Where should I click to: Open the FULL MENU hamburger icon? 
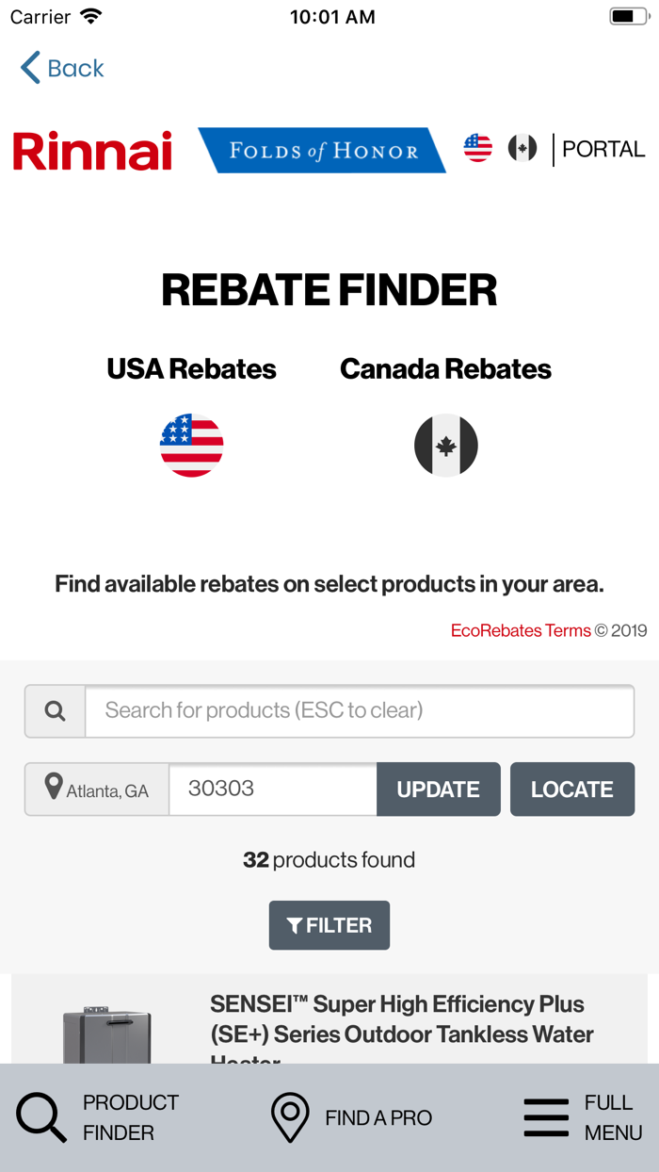click(547, 1117)
